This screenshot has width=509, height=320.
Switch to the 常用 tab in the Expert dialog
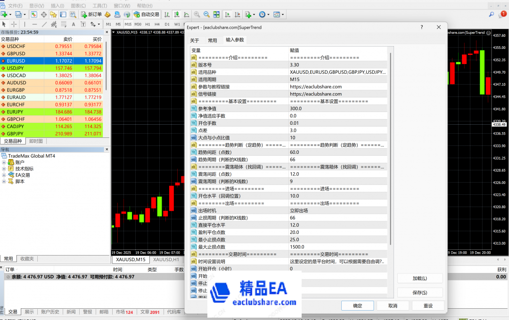(213, 40)
